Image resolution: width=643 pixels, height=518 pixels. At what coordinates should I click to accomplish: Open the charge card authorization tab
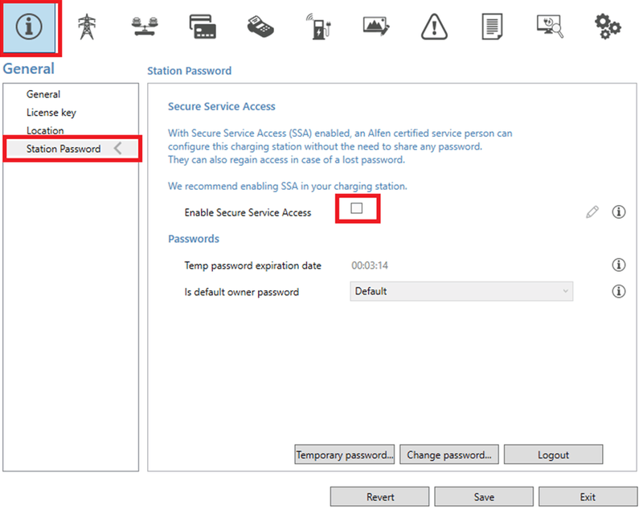coord(203,27)
